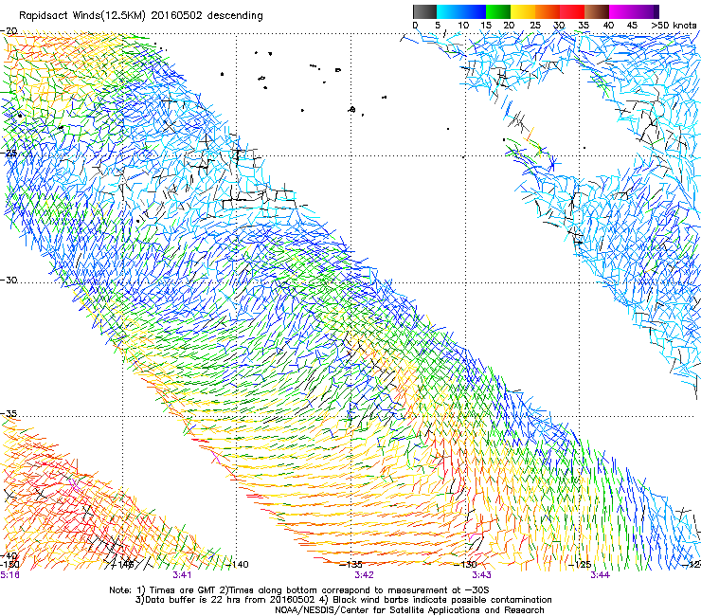This screenshot has height=616, width=701.
Task: Click the '-40' latitude axis label
Action: (9, 556)
